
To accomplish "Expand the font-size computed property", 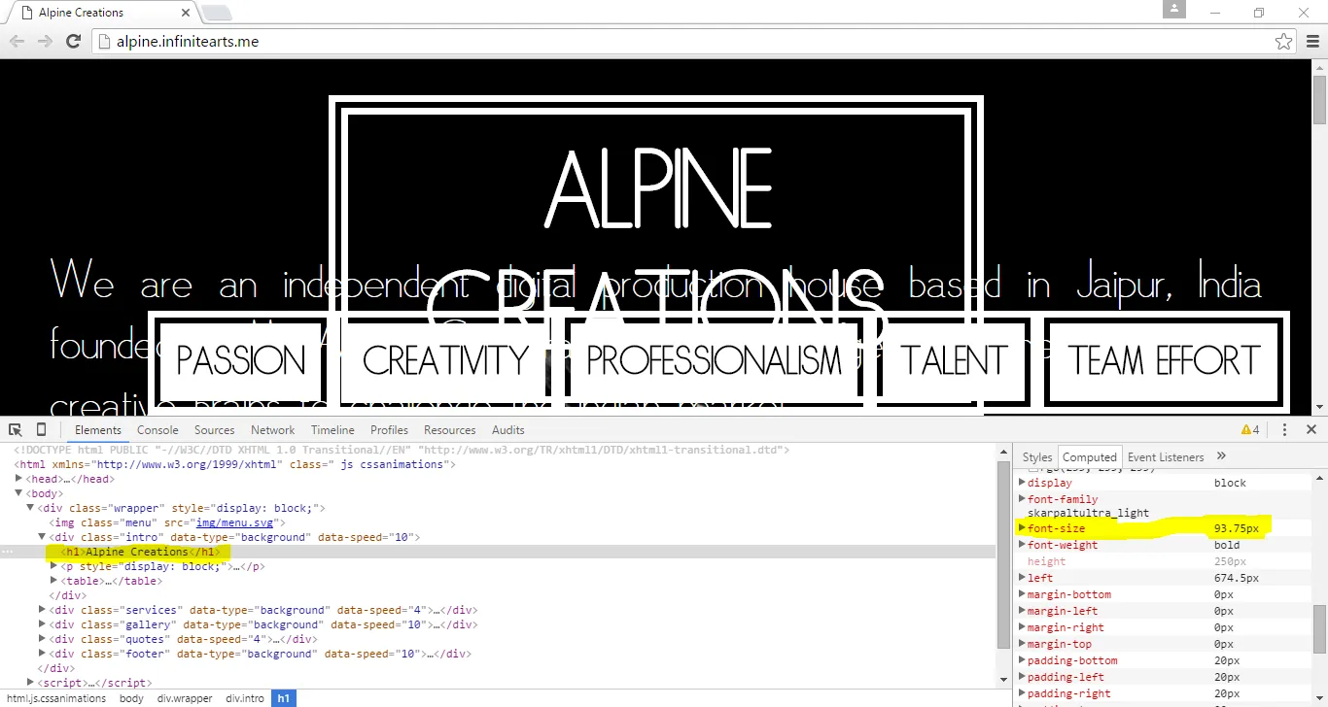I will pyautogui.click(x=1022, y=528).
